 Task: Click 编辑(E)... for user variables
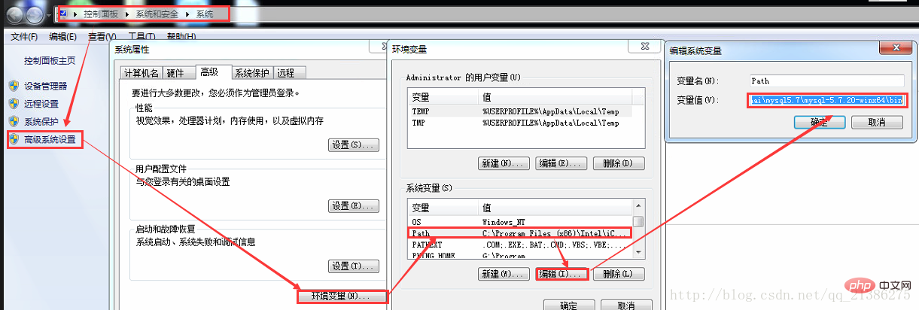tap(561, 163)
